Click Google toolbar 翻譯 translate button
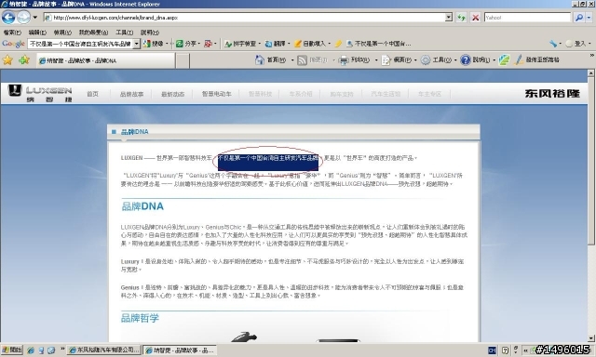This screenshot has width=596, height=357. point(276,44)
